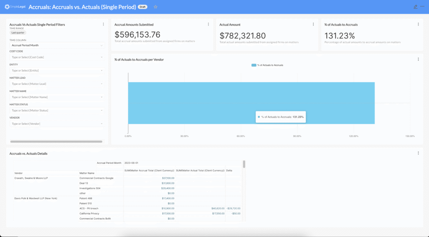Open % of Actuals to Accruals card menu
The image size is (429, 237).
418,24
